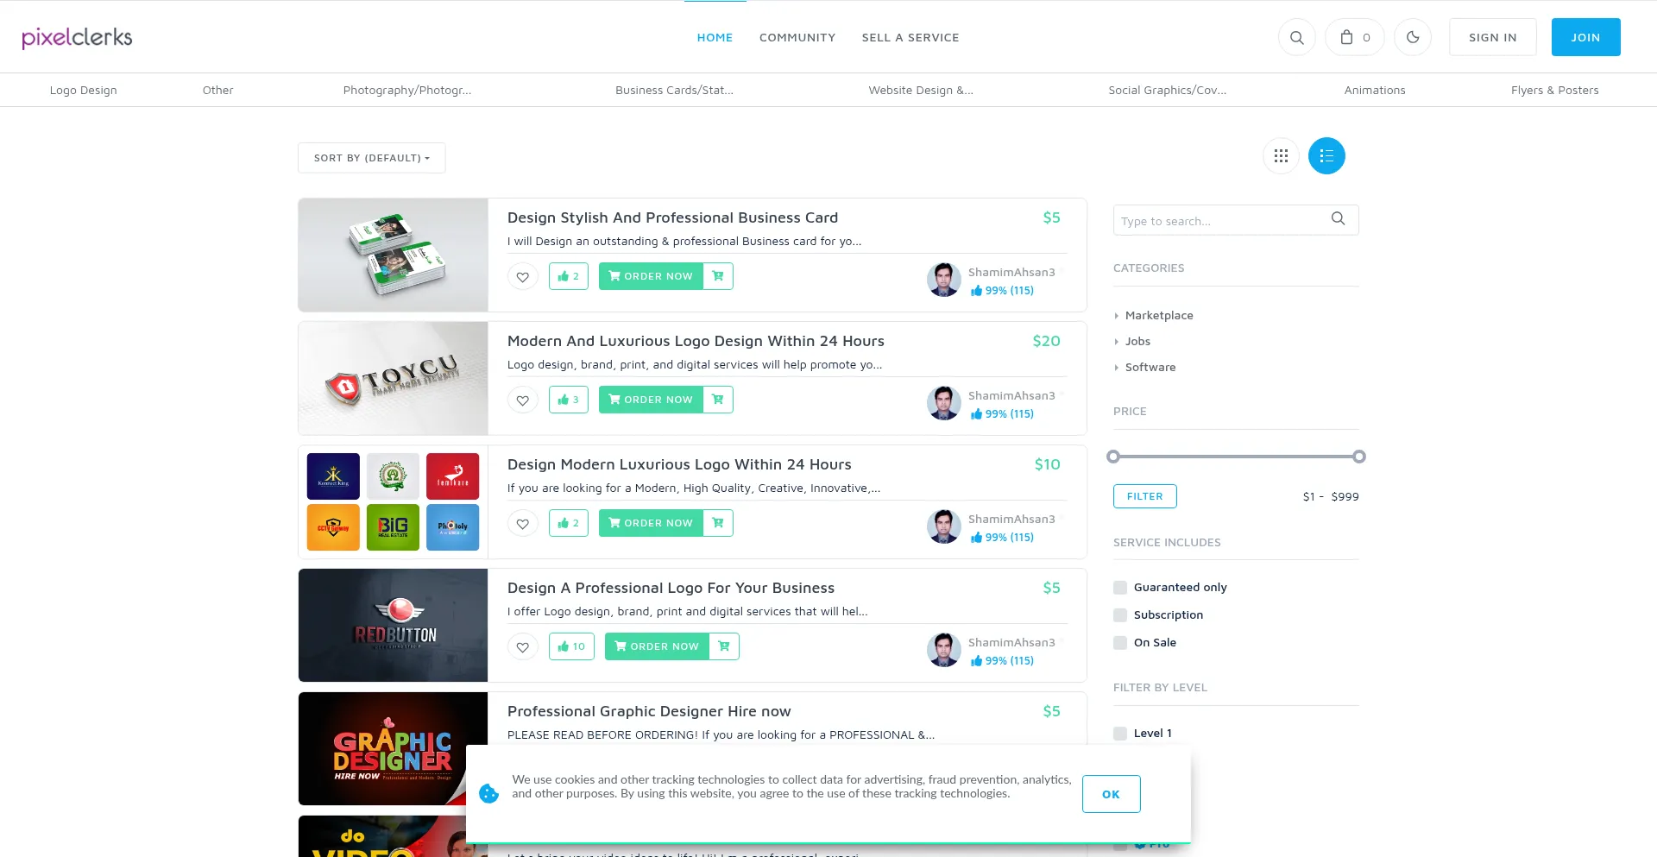Open the search icon in header
This screenshot has height=857, width=1657.
point(1296,37)
